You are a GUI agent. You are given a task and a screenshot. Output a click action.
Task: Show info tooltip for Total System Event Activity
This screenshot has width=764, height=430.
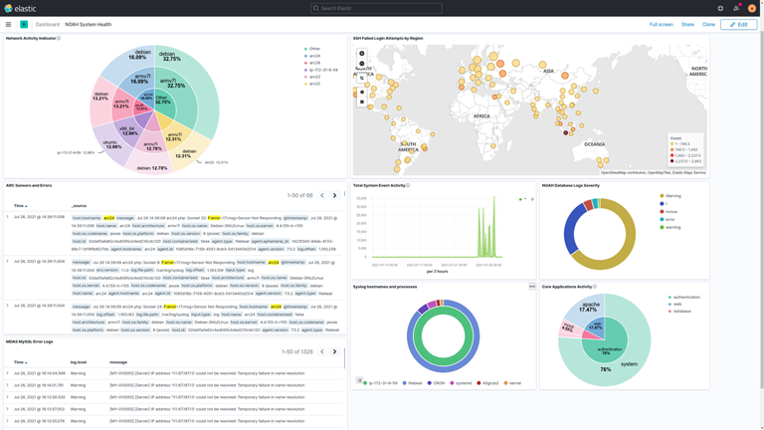pyautogui.click(x=408, y=185)
